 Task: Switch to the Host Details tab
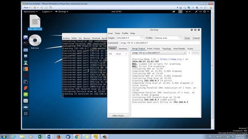pyautogui.click(x=179, y=49)
